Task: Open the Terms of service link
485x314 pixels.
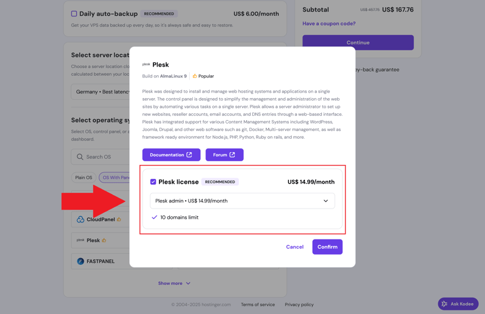Action: (258, 304)
